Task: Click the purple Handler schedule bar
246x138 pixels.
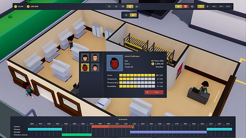Action: point(168,132)
